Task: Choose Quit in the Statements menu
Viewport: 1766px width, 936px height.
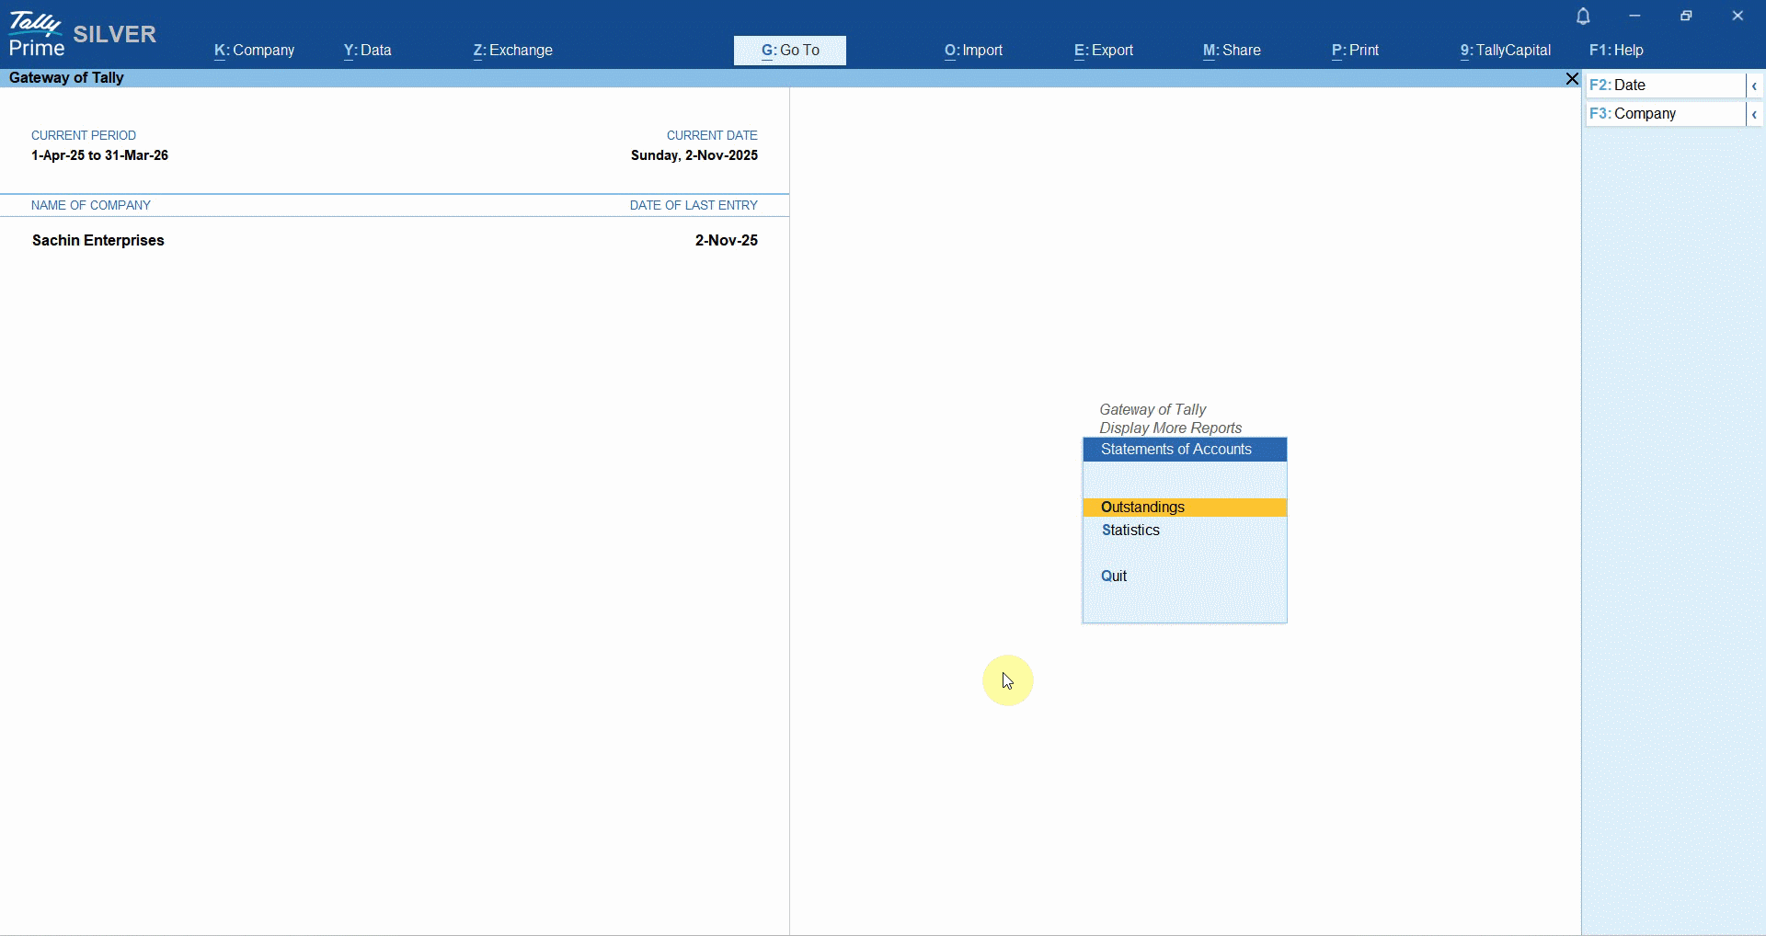Action: pos(1114,576)
